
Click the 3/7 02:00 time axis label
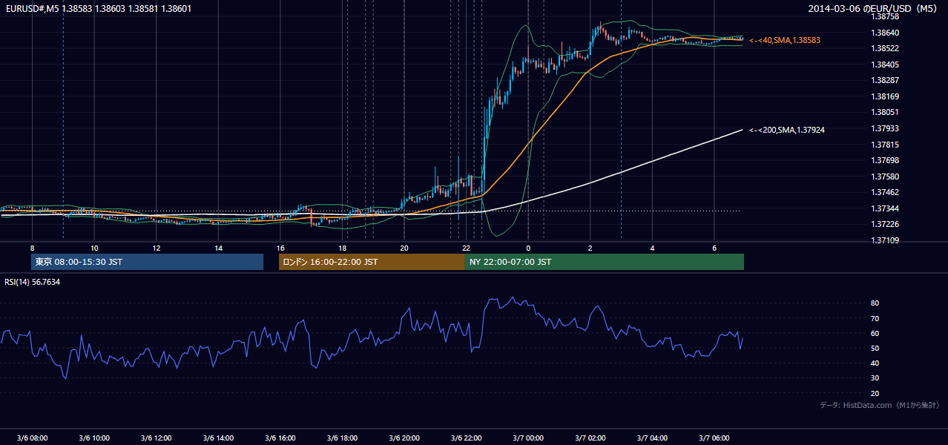[x=590, y=438]
